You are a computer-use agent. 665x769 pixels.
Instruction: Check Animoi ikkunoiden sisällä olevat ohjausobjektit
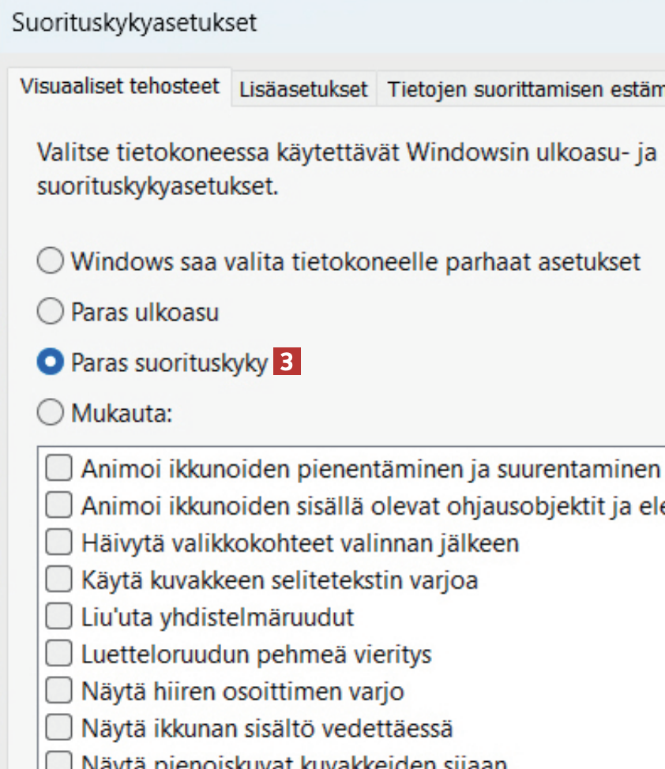click(x=58, y=506)
